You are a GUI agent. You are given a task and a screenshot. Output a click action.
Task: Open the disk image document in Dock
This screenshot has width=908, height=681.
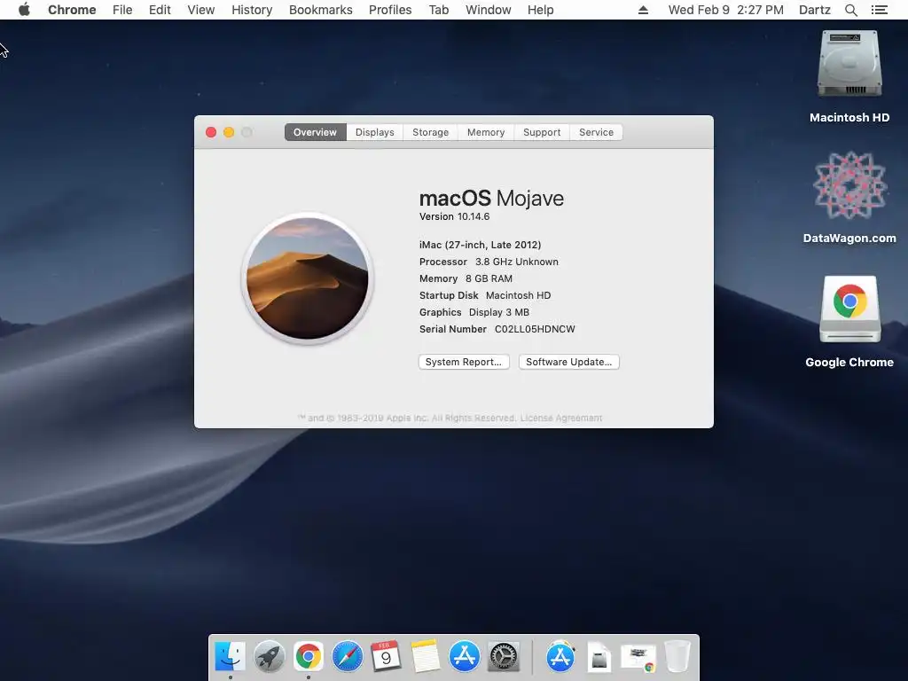[x=599, y=658]
